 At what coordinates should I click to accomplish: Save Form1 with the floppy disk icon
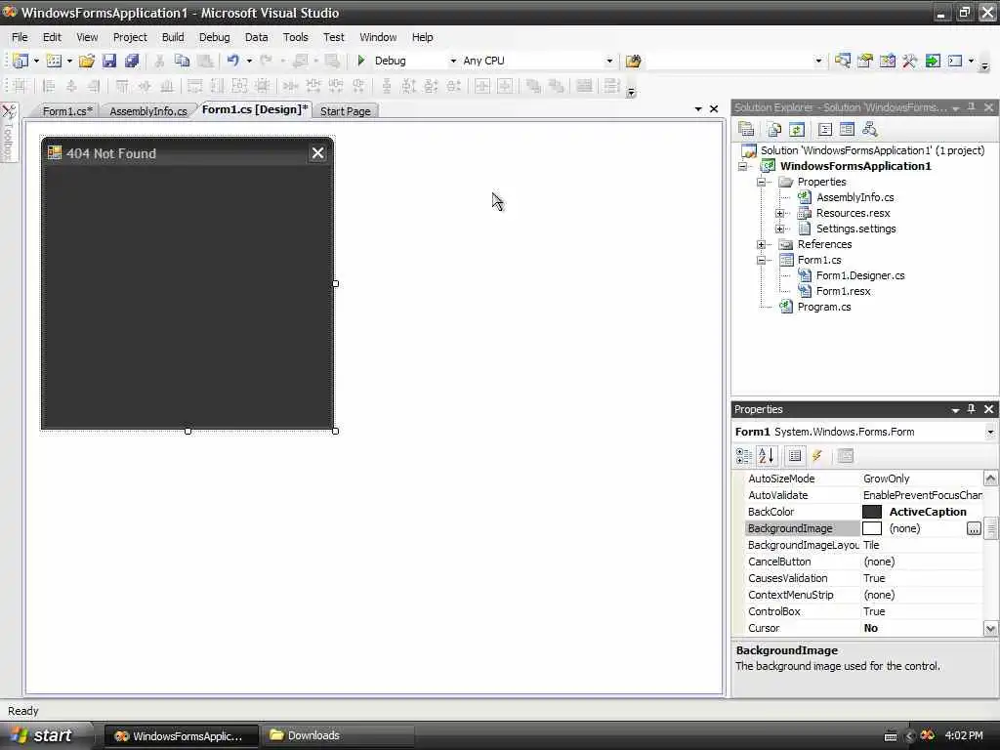click(x=109, y=61)
